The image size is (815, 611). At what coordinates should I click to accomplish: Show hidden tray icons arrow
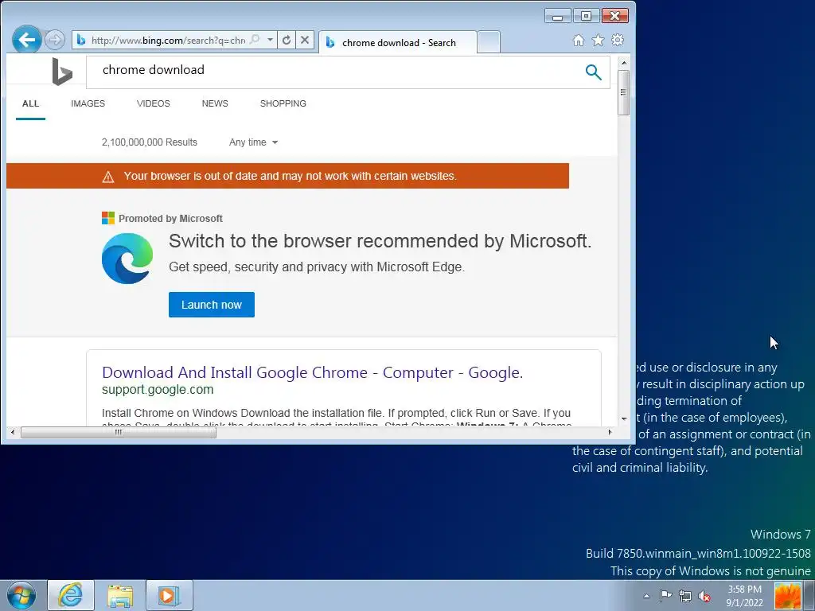coord(646,596)
